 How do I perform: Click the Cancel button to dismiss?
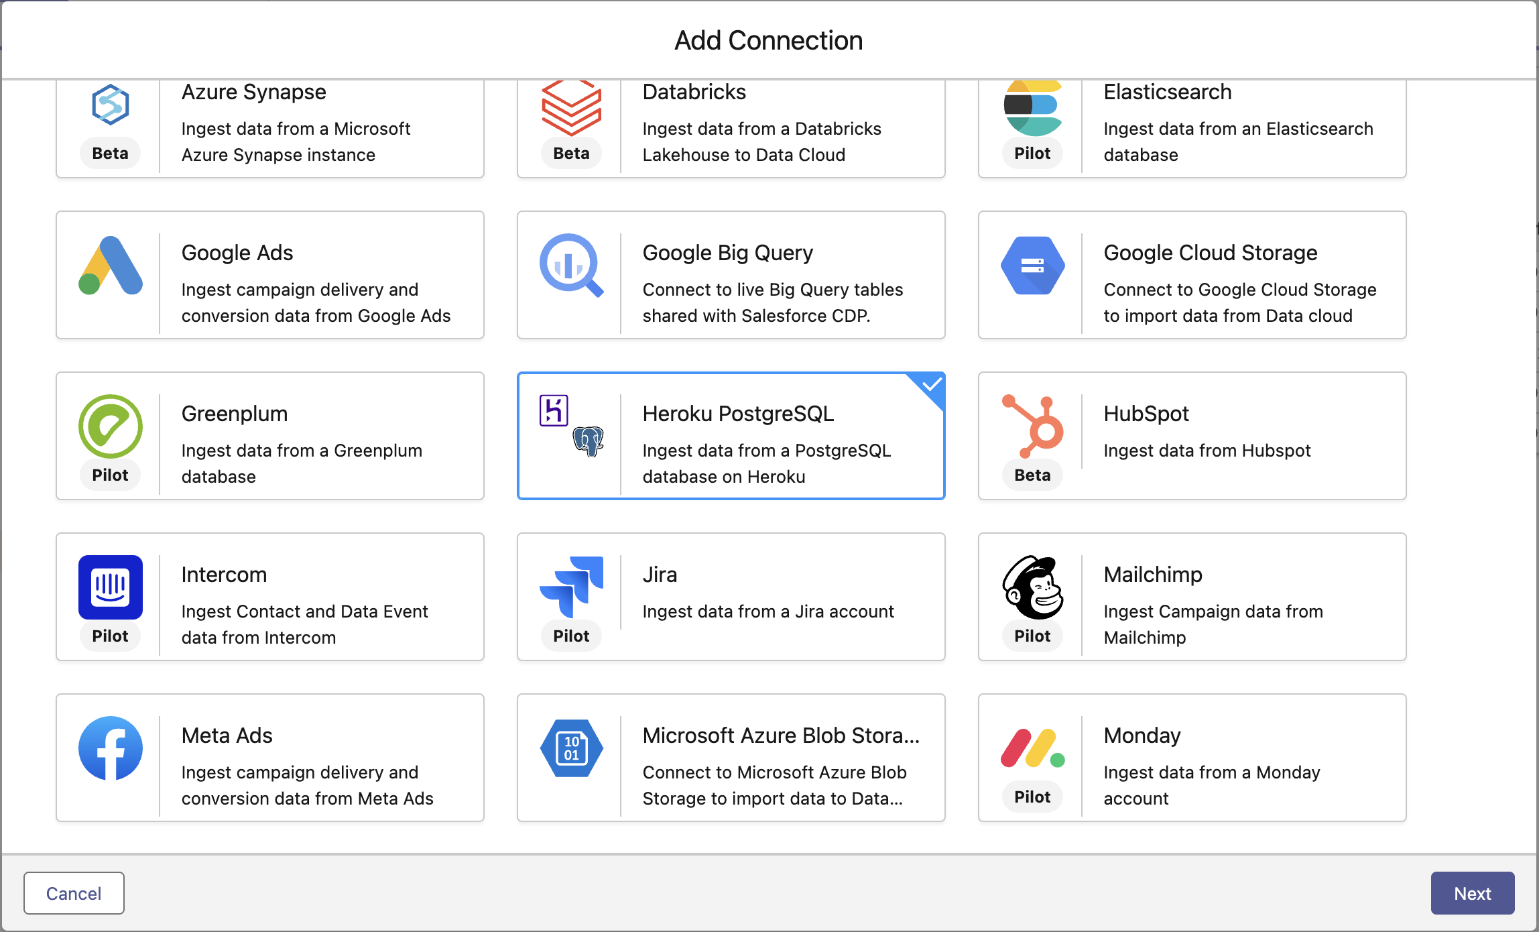pyautogui.click(x=74, y=894)
